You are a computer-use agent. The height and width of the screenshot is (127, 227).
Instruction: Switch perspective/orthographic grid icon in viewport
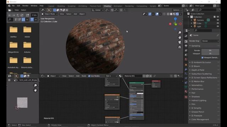pos(180,47)
